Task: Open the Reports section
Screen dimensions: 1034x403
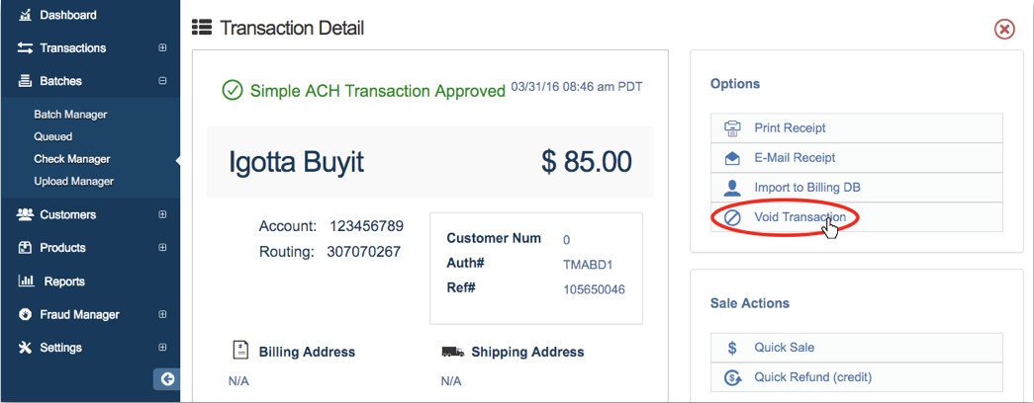Action: point(63,282)
